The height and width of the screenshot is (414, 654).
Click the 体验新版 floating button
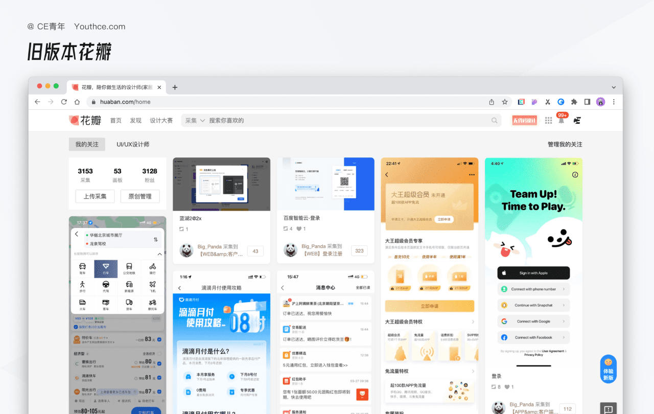(x=608, y=369)
